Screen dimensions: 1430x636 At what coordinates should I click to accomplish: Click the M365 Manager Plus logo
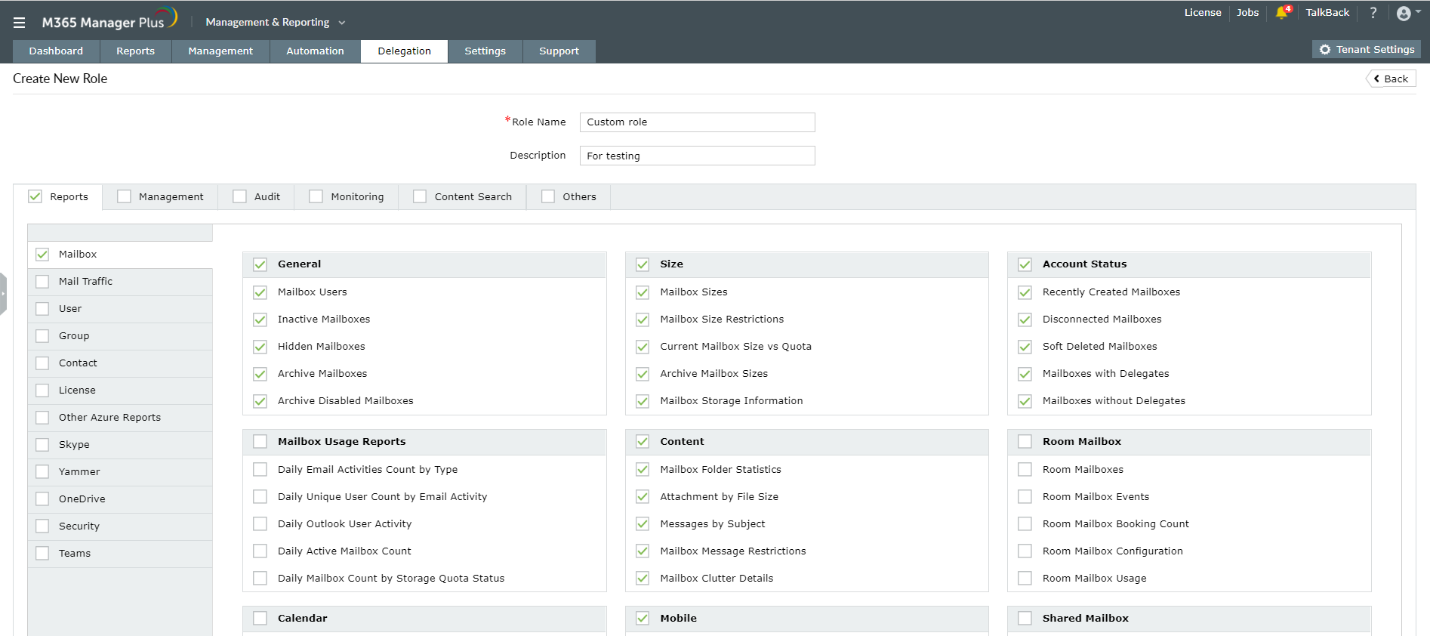click(x=109, y=21)
